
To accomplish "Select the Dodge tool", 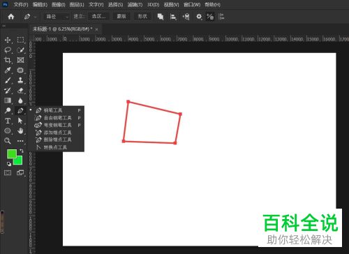I will 8,110.
